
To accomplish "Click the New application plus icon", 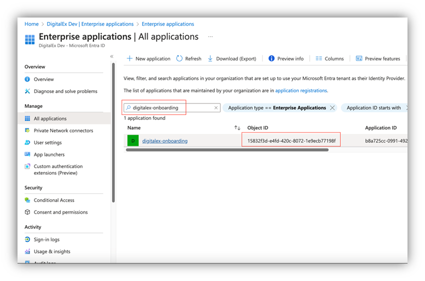I will pos(130,59).
